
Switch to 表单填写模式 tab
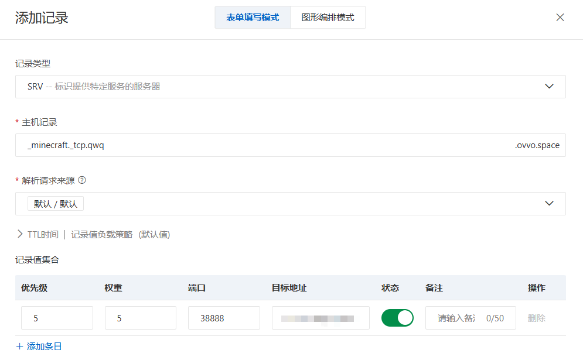point(253,18)
